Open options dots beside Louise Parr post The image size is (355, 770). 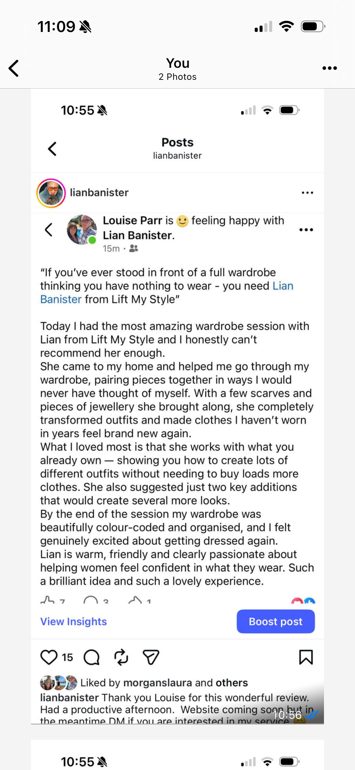[306, 230]
